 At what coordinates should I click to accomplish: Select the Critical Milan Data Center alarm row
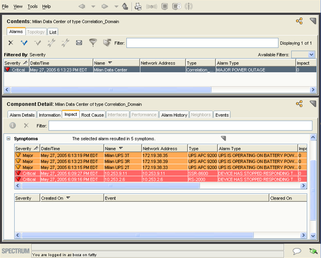[103, 70]
